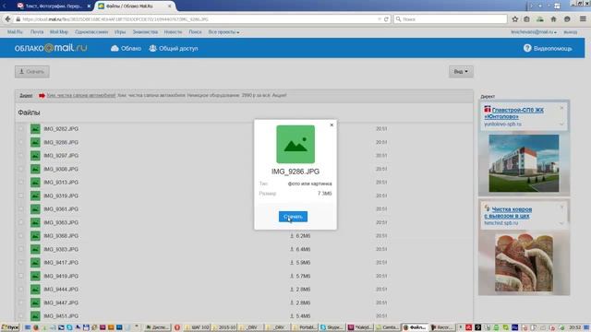
Task: Click the выход logout link
Action: tap(571, 32)
